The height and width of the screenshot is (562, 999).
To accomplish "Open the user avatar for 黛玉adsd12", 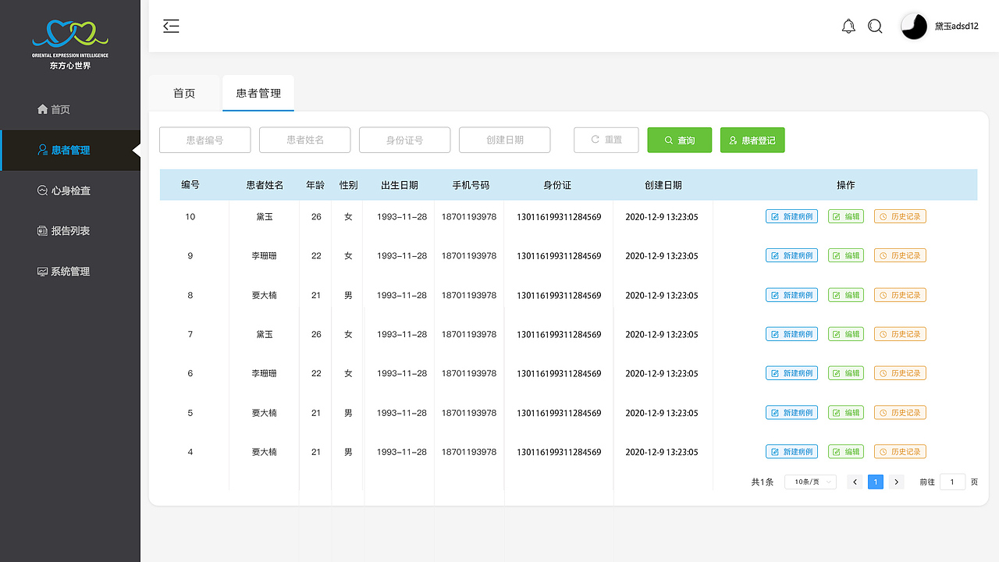I will pos(914,27).
